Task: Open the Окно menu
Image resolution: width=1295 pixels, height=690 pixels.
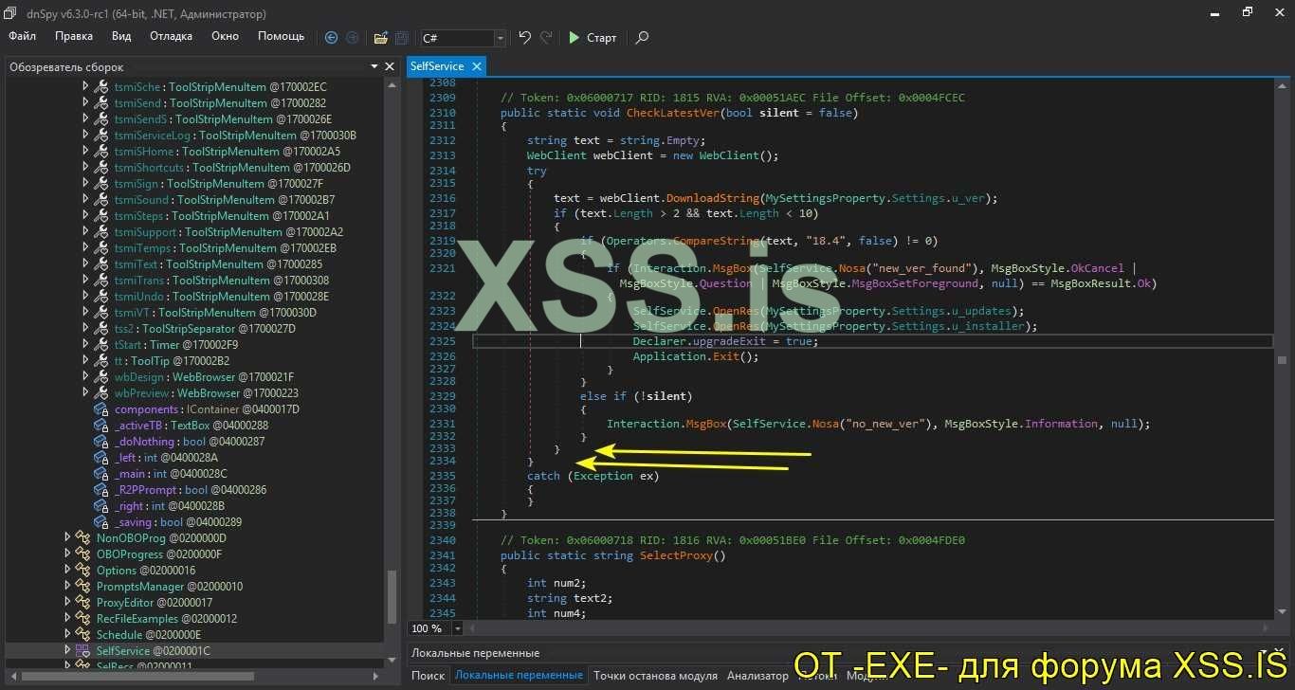Action: pos(225,36)
